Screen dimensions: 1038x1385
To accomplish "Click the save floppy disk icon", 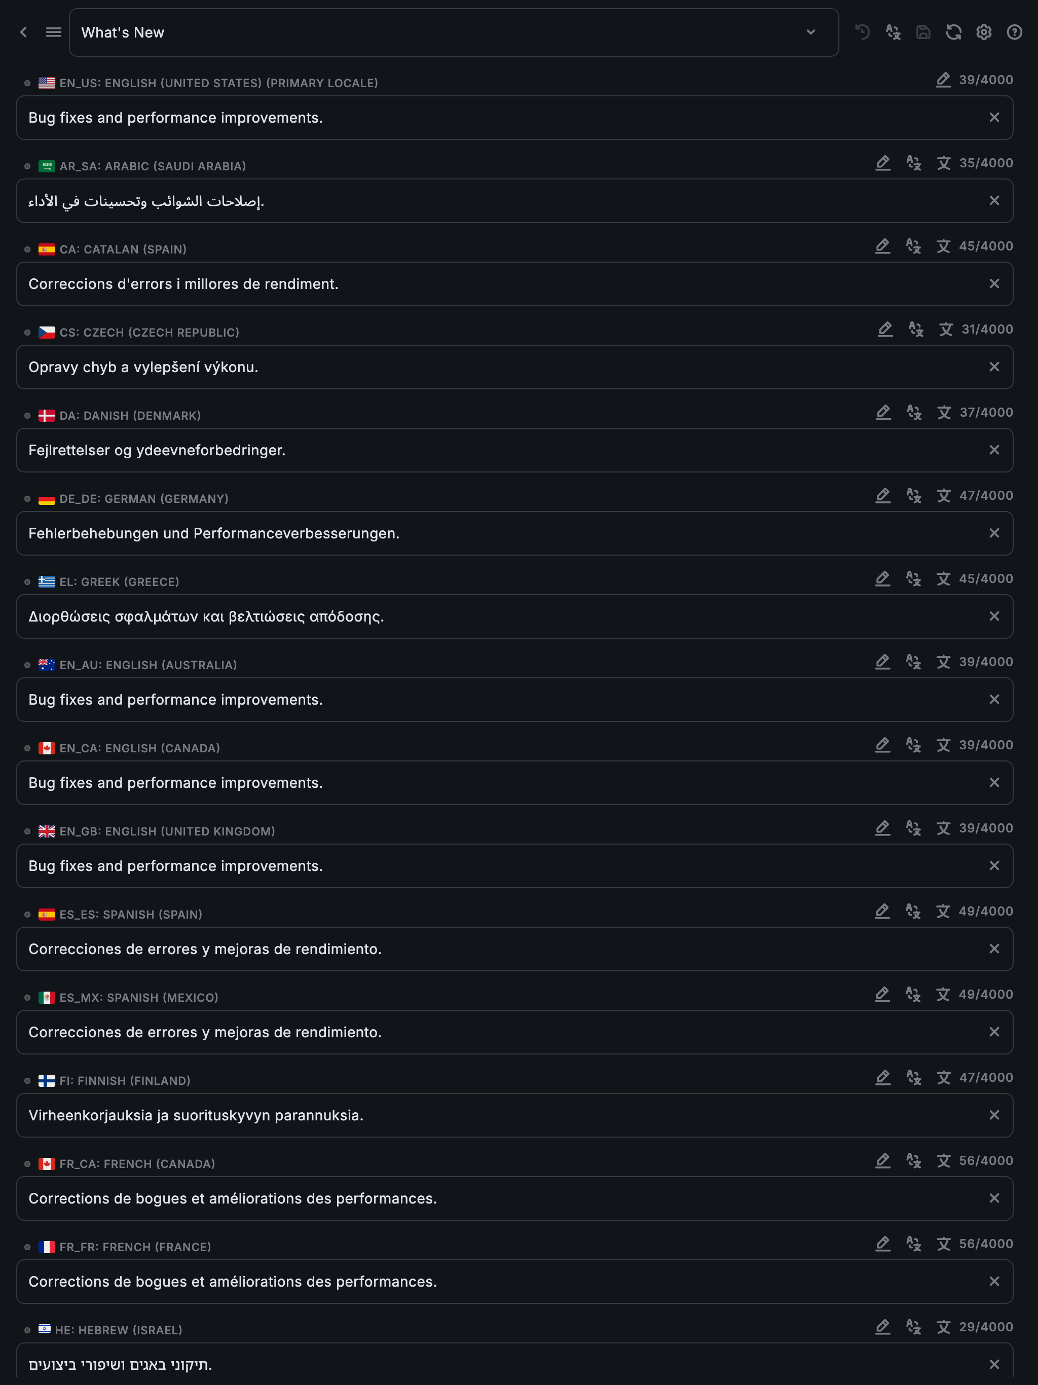I will coord(923,32).
